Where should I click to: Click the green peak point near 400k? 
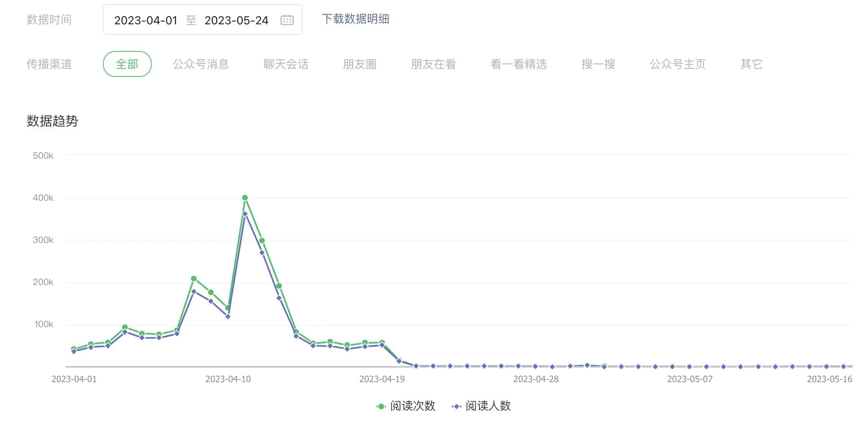(245, 198)
